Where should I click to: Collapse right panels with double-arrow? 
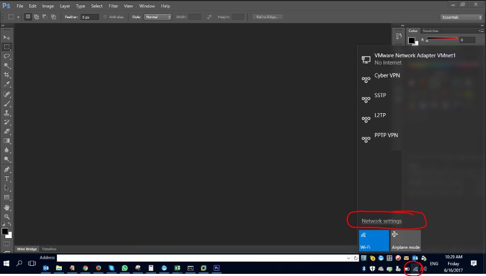482,26
